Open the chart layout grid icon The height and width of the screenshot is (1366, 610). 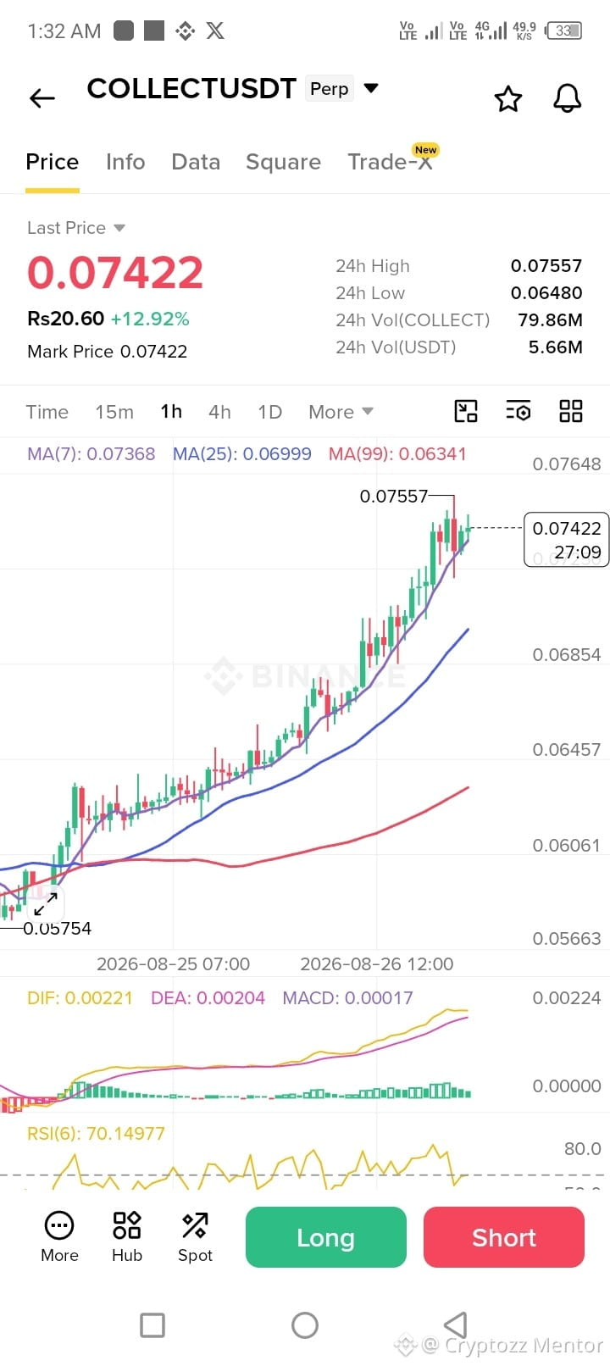tap(571, 411)
